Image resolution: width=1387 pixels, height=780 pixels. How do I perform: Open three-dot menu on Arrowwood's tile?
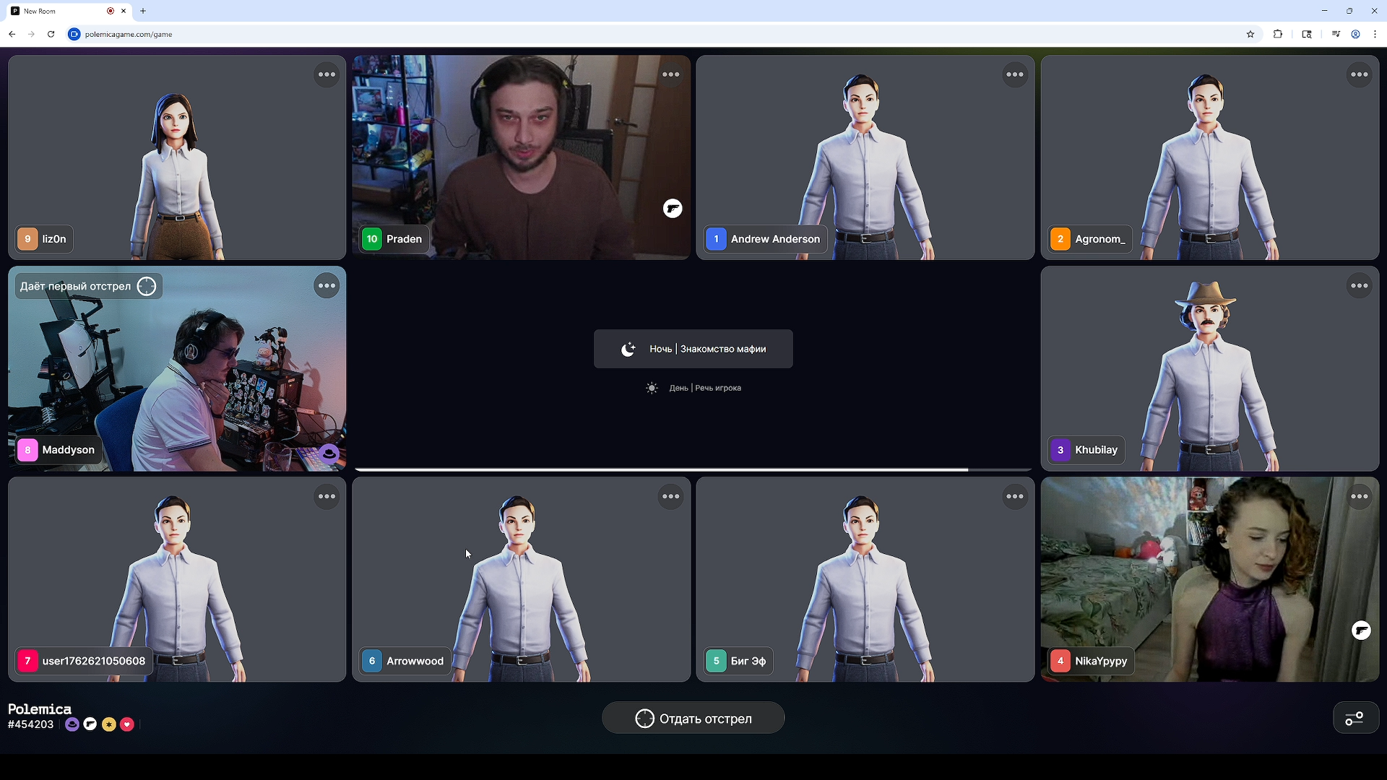[x=670, y=497]
